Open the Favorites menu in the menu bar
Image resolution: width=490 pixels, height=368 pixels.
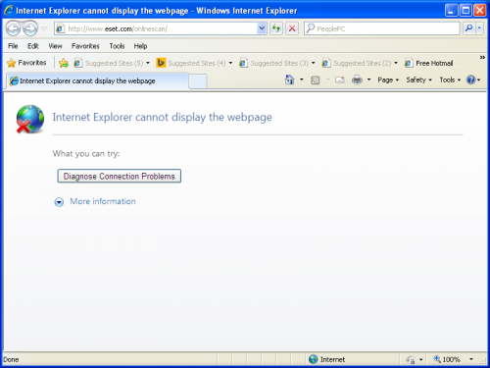[85, 46]
